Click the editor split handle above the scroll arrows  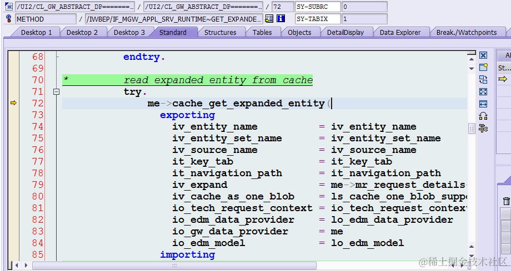[x=472, y=53]
